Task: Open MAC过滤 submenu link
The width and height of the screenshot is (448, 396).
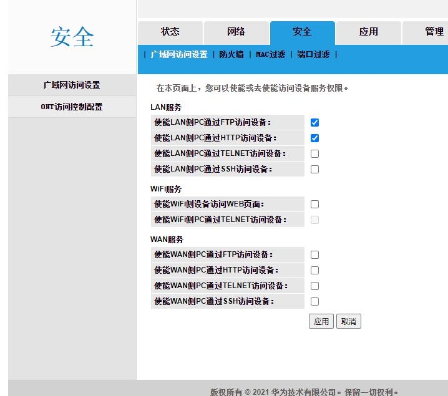Action: pyautogui.click(x=270, y=55)
